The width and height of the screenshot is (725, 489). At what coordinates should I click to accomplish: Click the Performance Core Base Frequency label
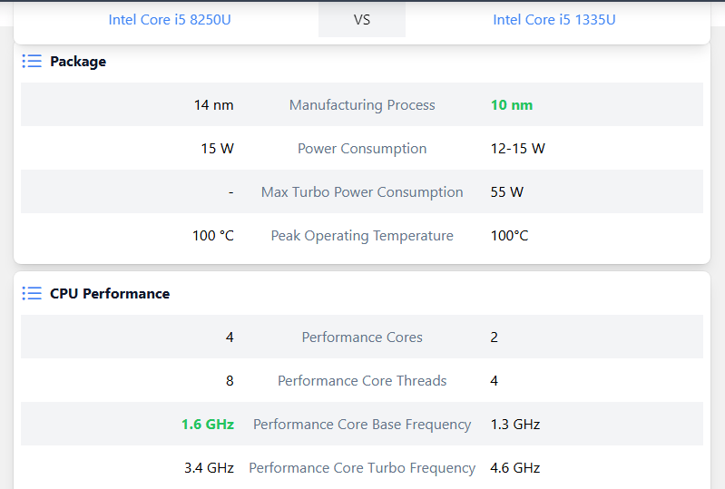tap(362, 425)
